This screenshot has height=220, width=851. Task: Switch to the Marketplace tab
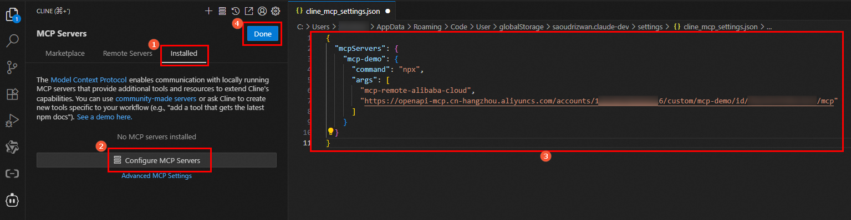pyautogui.click(x=65, y=54)
